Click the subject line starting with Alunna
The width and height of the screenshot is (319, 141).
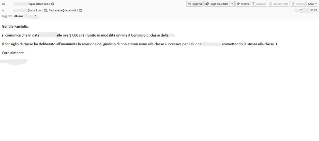tap(19, 16)
